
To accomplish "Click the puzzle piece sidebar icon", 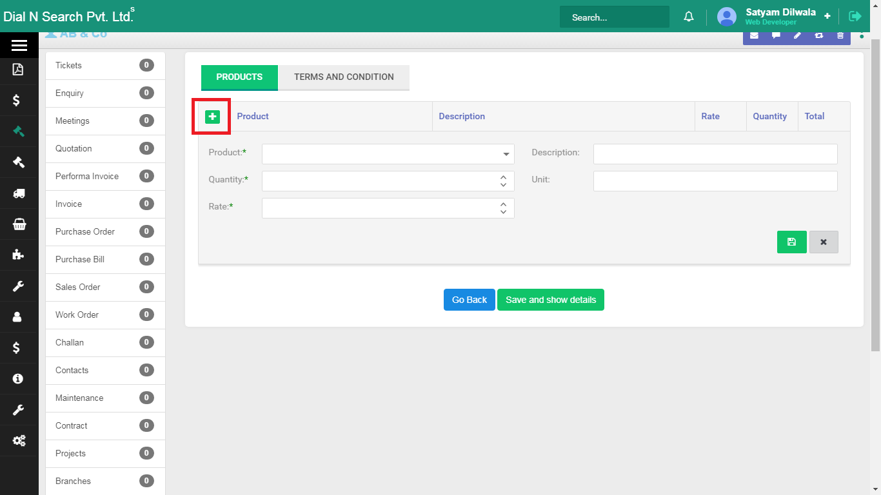I will [19, 255].
